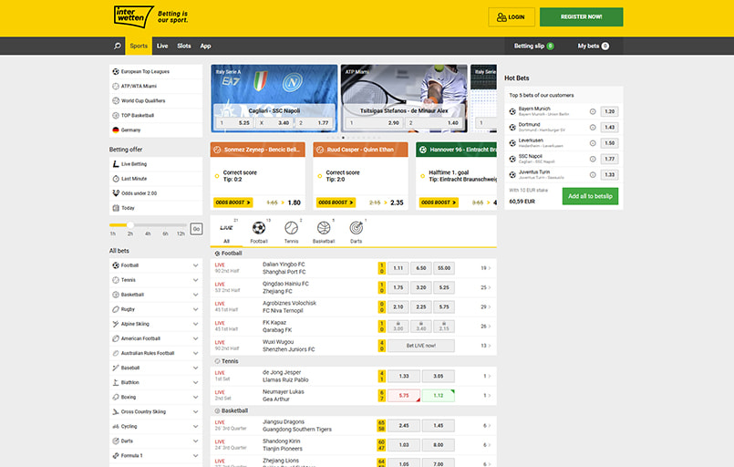Select the Alpine Skiing icon
734x467 pixels.
(x=116, y=324)
